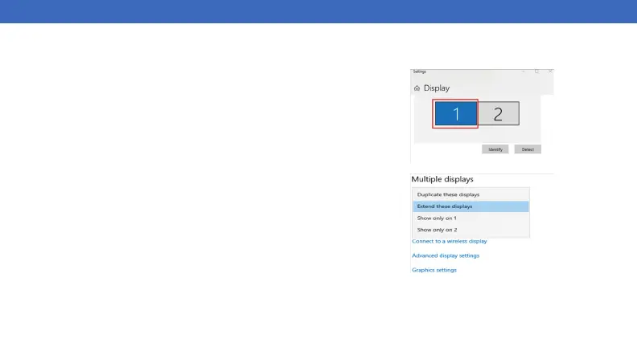Open Connect to a wireless display link
The width and height of the screenshot is (637, 347).
(x=450, y=241)
